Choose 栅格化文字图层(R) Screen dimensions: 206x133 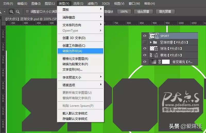click(x=80, y=59)
